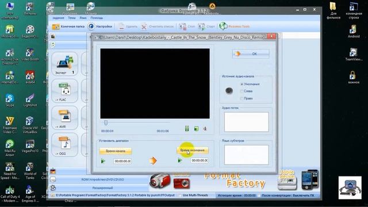Open the Lightshot desktop shortcut
This screenshot has height=207, width=368.
[x=30, y=101]
